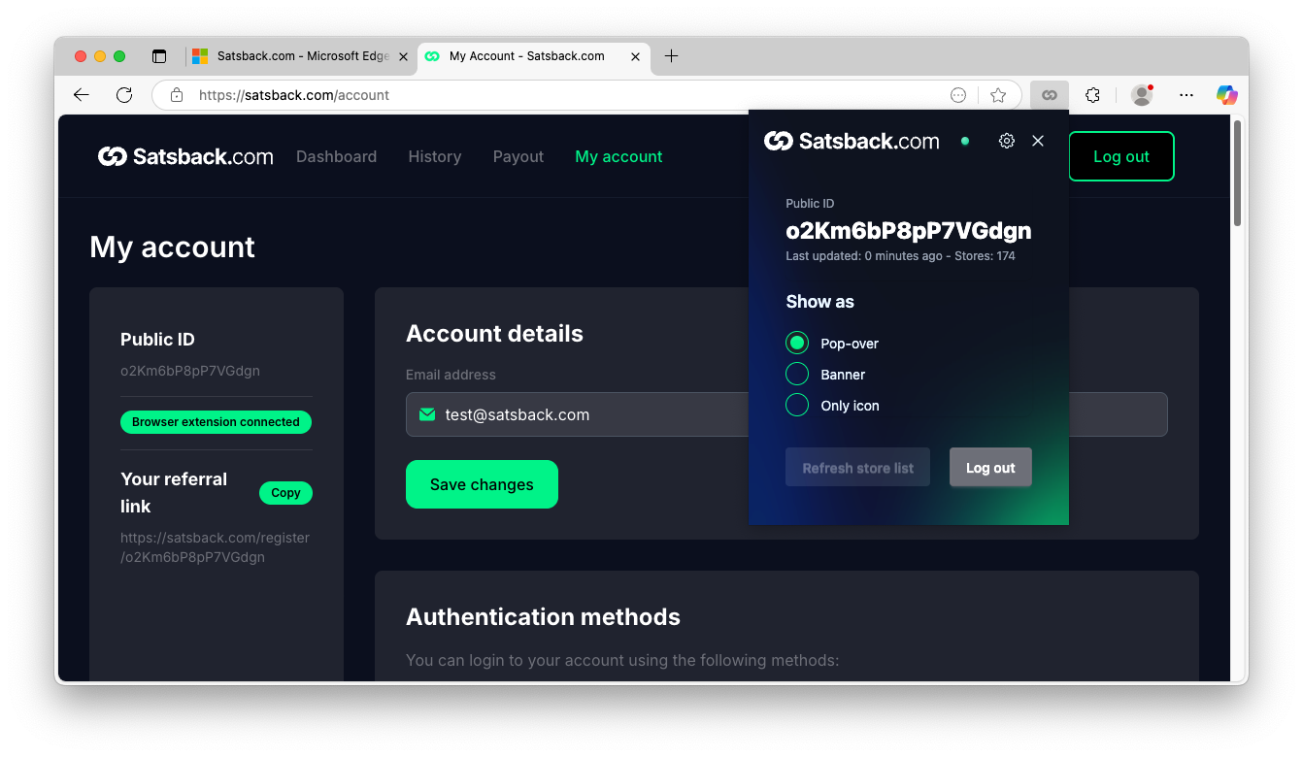
Task: Click the green status dot in popup
Action: [964, 141]
